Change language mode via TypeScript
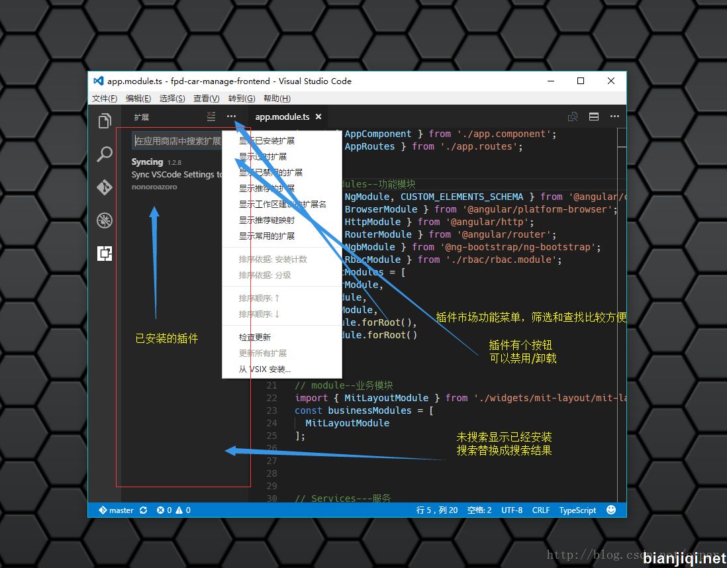 click(x=577, y=510)
